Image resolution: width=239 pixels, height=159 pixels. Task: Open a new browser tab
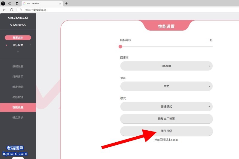[x=66, y=3]
